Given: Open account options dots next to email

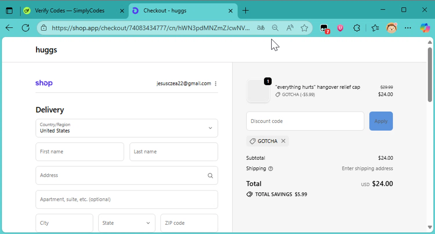Looking at the screenshot, I should [215, 84].
